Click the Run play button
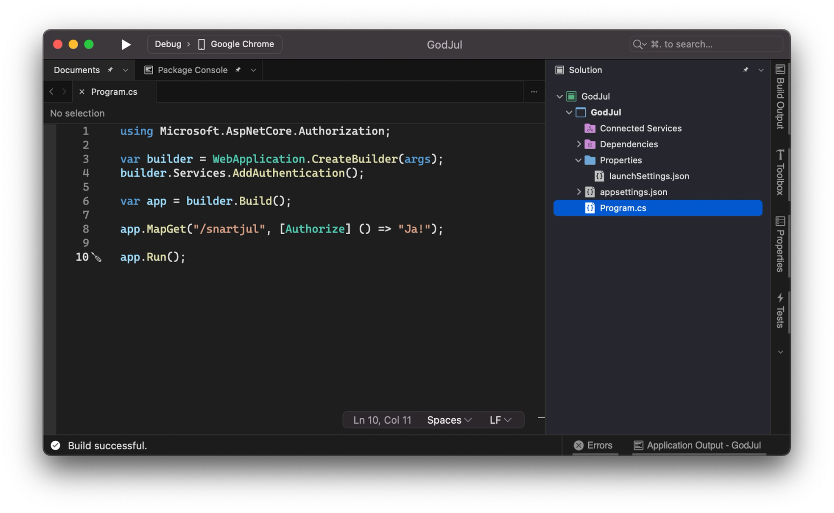The width and height of the screenshot is (834, 513). [126, 45]
